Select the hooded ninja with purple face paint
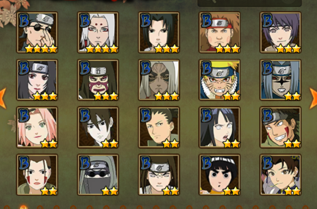The width and height of the screenshot is (317, 209). (x=98, y=80)
